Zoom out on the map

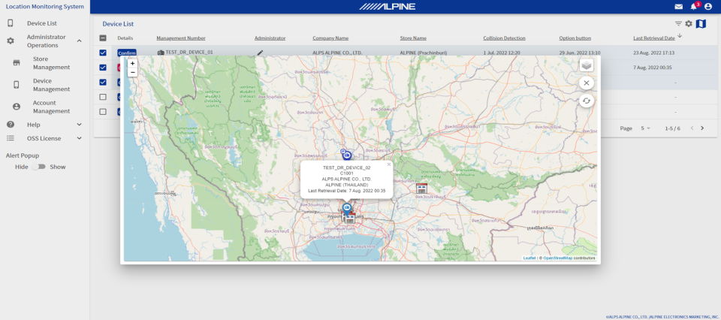point(132,72)
